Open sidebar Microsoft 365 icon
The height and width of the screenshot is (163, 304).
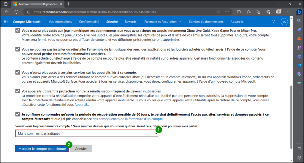pyautogui.click(x=299, y=57)
